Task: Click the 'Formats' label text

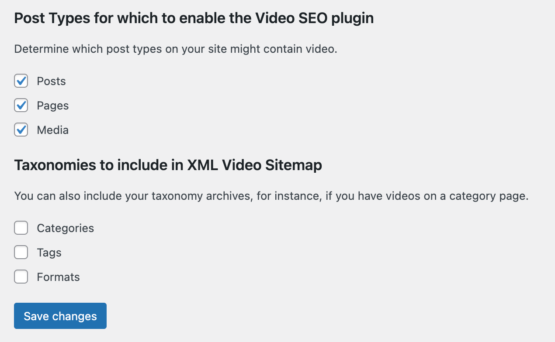Action: coord(58,277)
